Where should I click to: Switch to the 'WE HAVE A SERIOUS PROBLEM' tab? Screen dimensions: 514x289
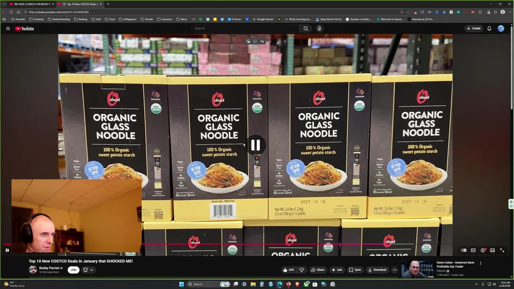(x=32, y=4)
